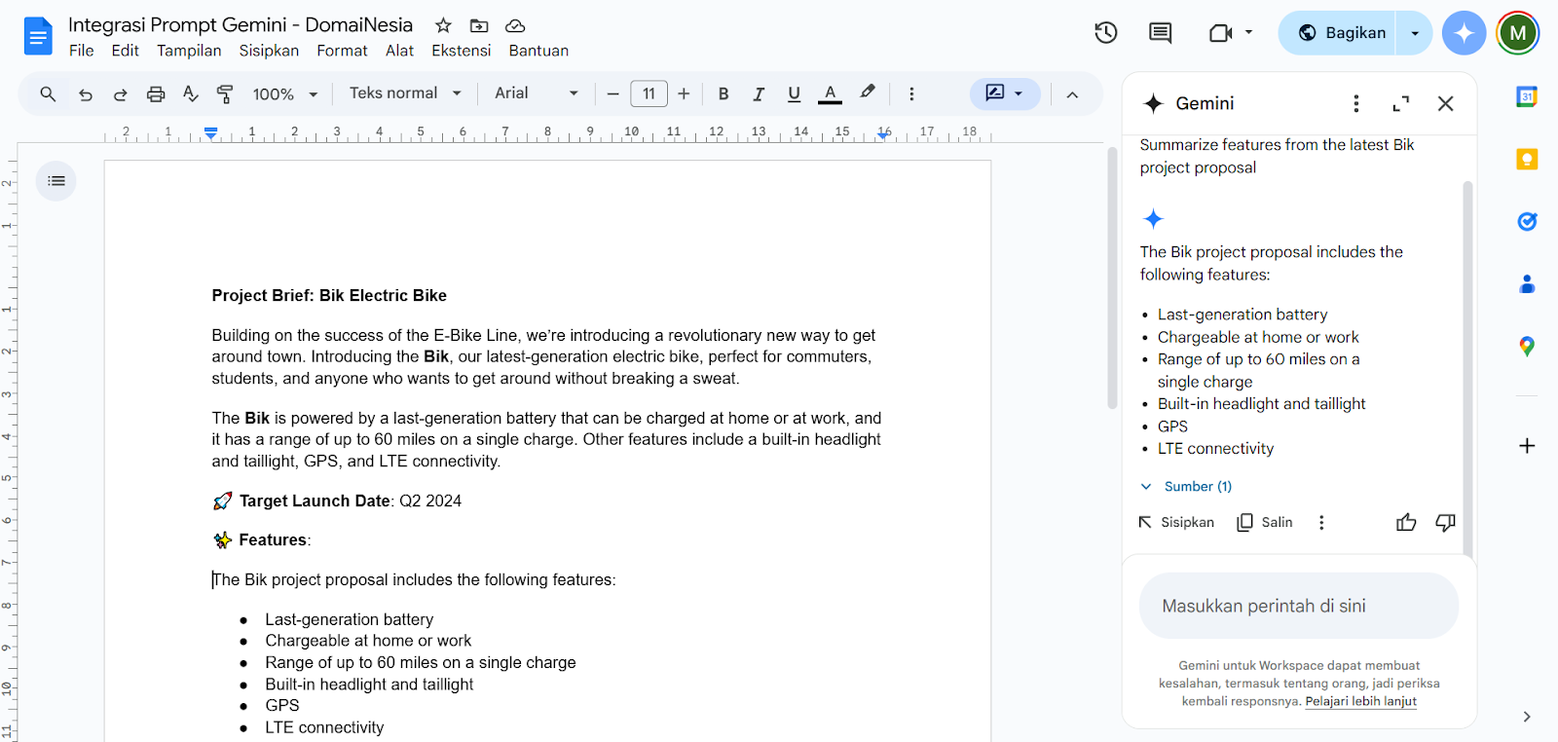
Task: Open the Arial font dropdown
Action: coord(536,93)
